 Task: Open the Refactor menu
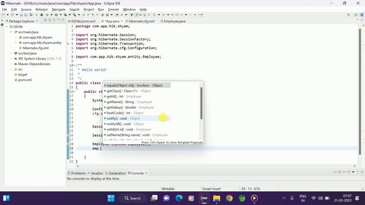coord(42,10)
